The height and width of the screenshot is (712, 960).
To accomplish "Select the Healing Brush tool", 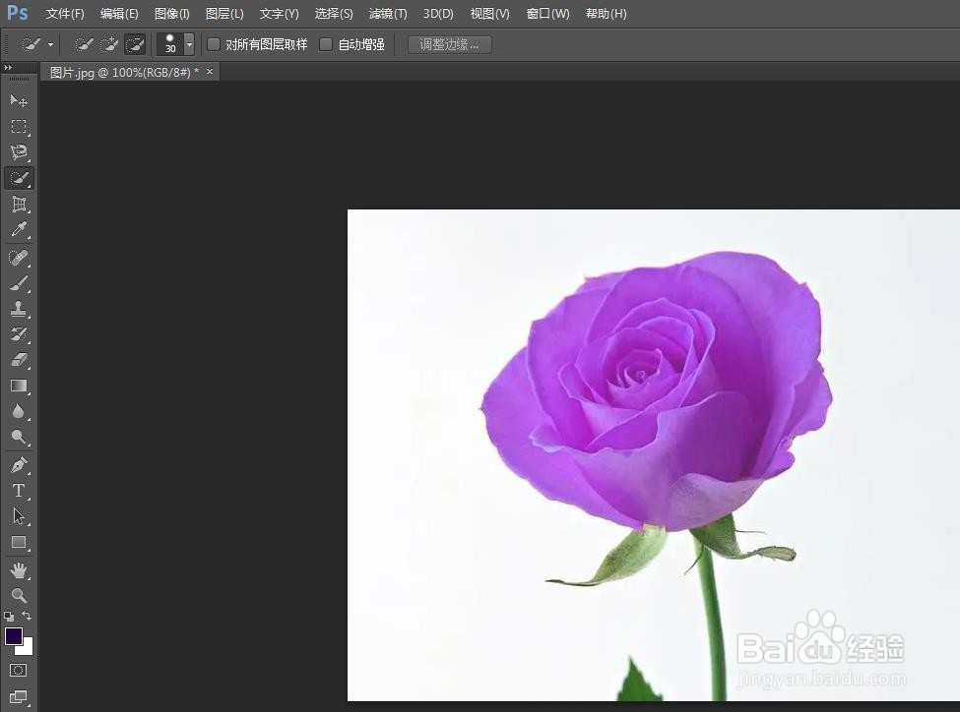I will (x=19, y=258).
